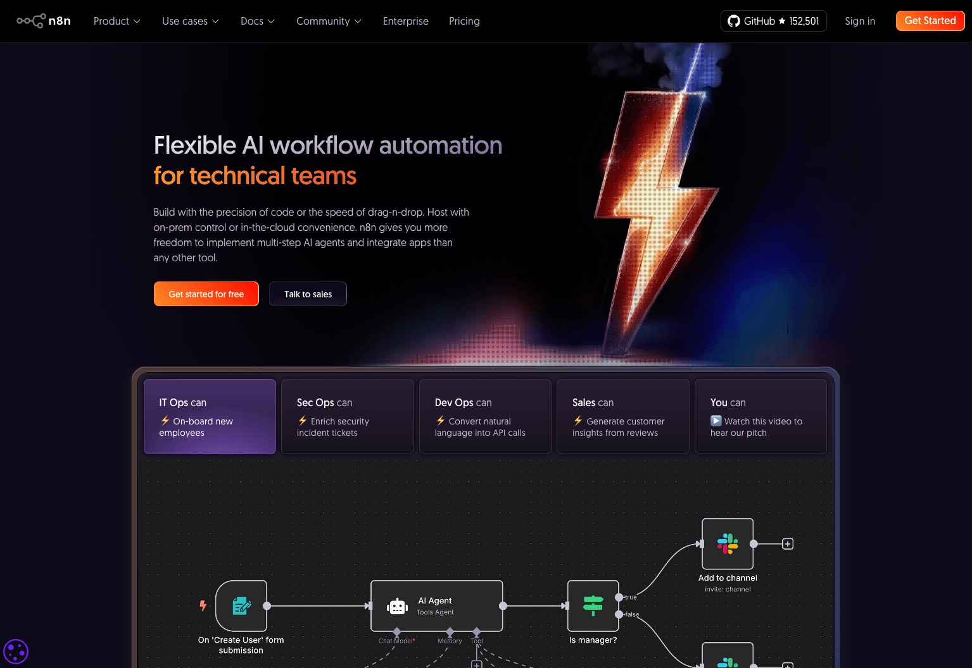Click the 'Create User' form submission node icon
This screenshot has height=668, width=972.
241,605
